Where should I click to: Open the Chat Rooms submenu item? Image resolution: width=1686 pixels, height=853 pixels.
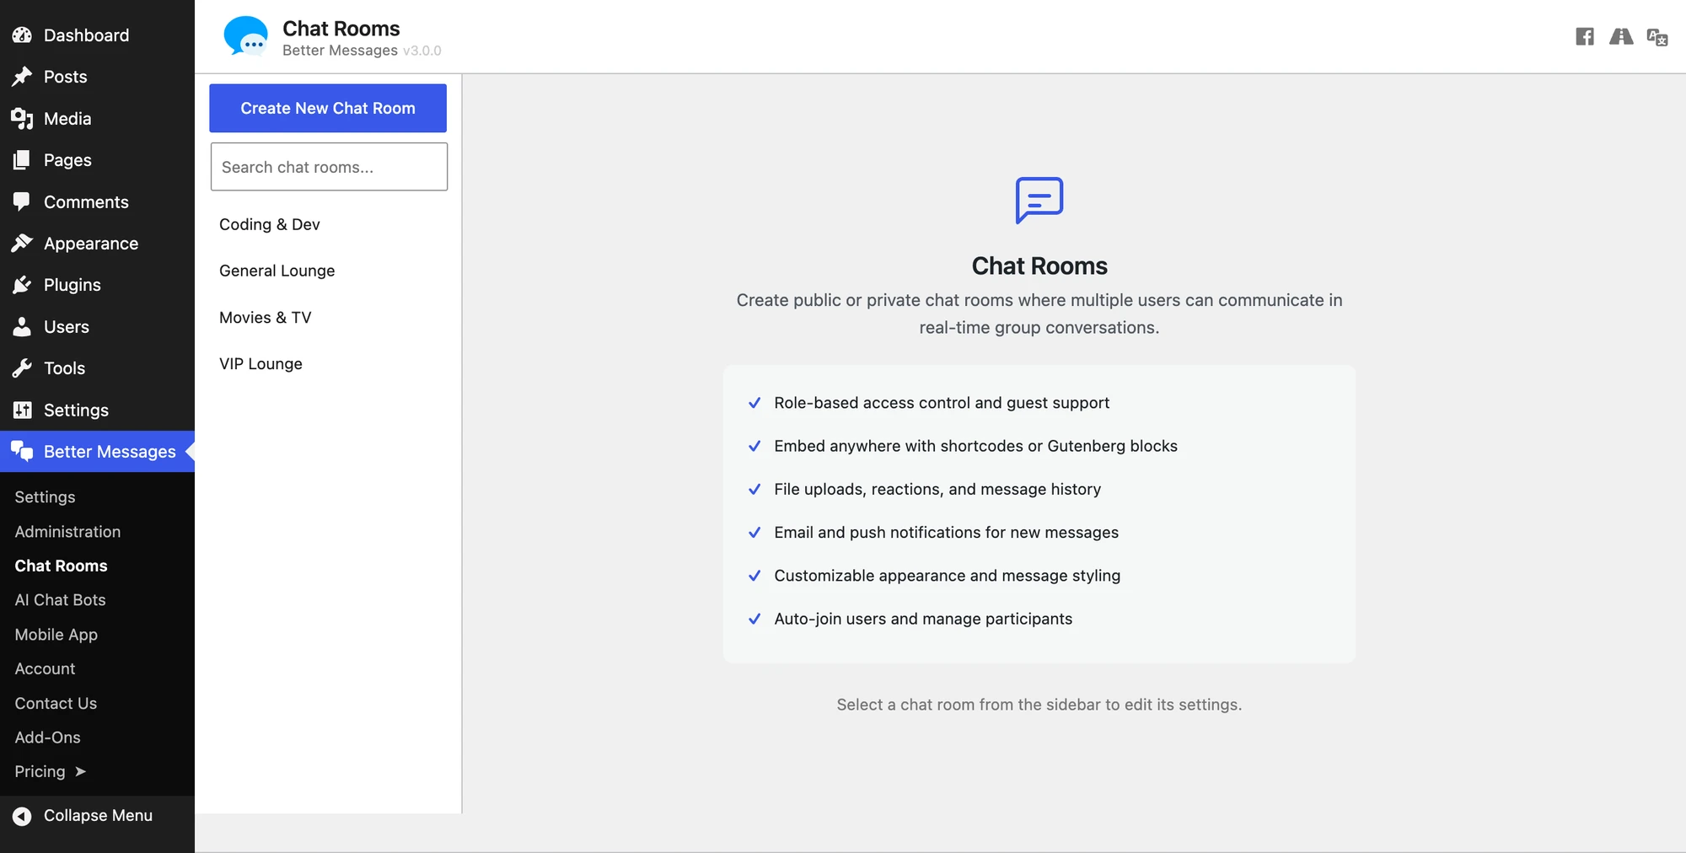(x=61, y=566)
